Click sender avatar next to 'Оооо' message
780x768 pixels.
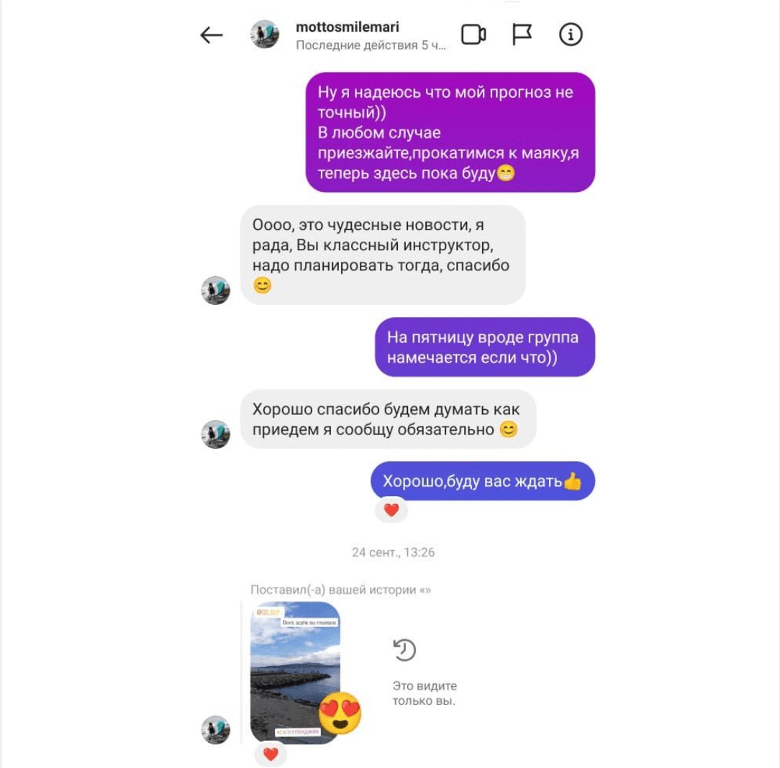(x=216, y=291)
